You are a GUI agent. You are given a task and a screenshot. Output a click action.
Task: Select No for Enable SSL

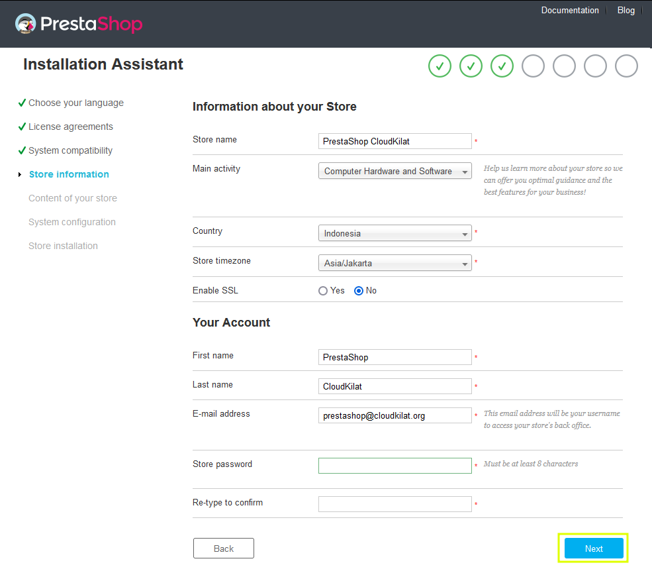(358, 291)
